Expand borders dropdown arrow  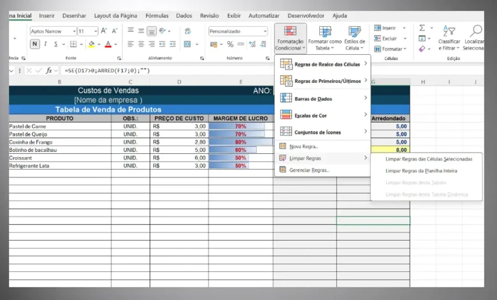(81, 44)
